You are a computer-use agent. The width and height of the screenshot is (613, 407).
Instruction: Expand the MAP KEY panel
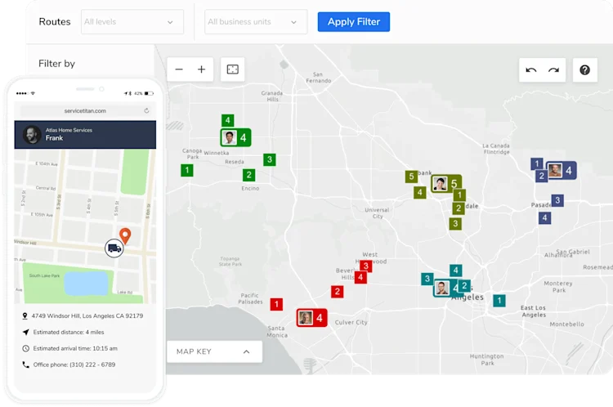(x=214, y=351)
